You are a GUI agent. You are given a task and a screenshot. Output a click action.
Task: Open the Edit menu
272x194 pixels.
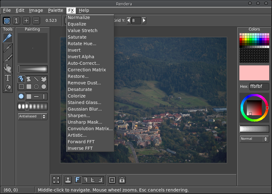tap(20, 11)
